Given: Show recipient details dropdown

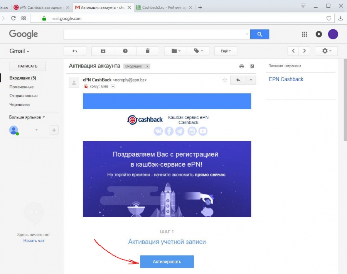Looking at the screenshot, I should 113,86.
